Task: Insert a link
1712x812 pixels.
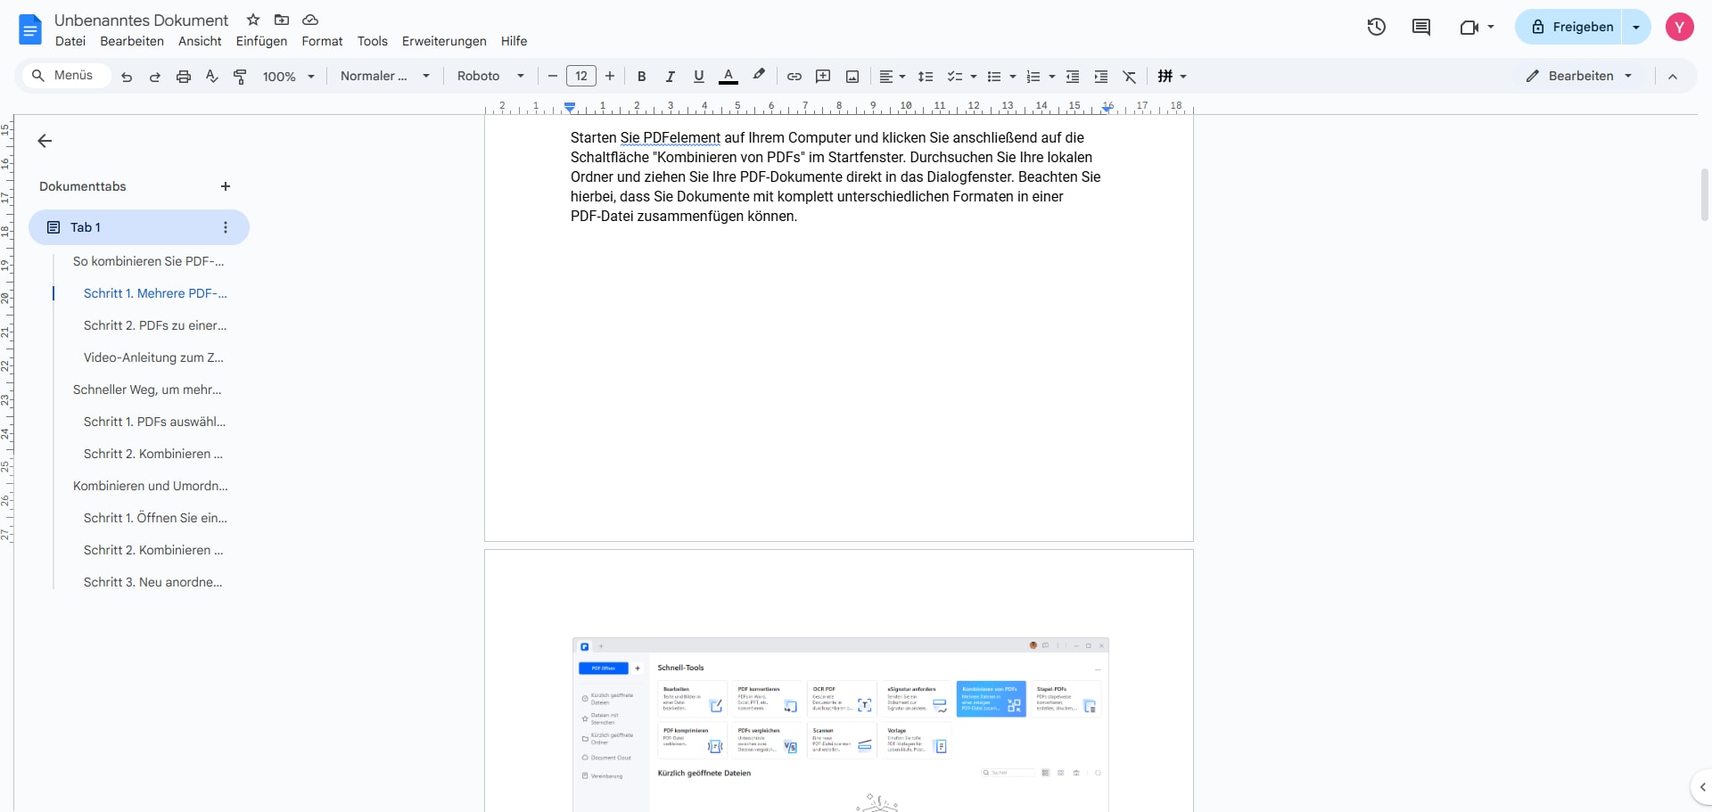Action: pyautogui.click(x=794, y=77)
